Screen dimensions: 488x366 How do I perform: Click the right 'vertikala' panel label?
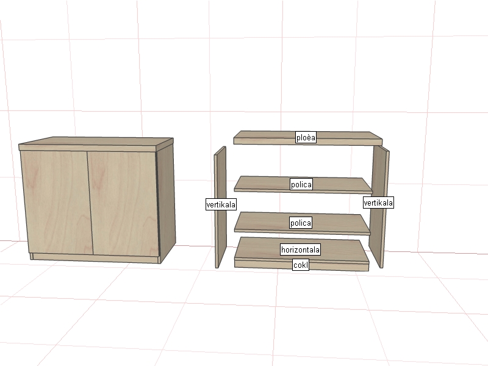coord(378,203)
